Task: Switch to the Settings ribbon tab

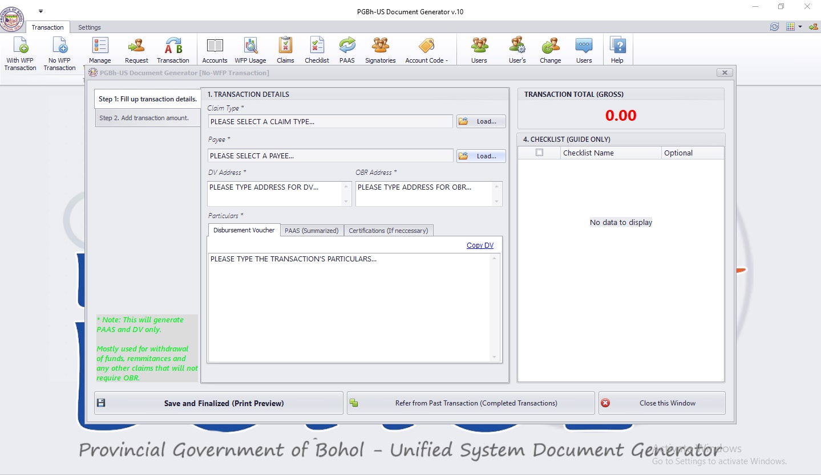Action: coord(90,27)
